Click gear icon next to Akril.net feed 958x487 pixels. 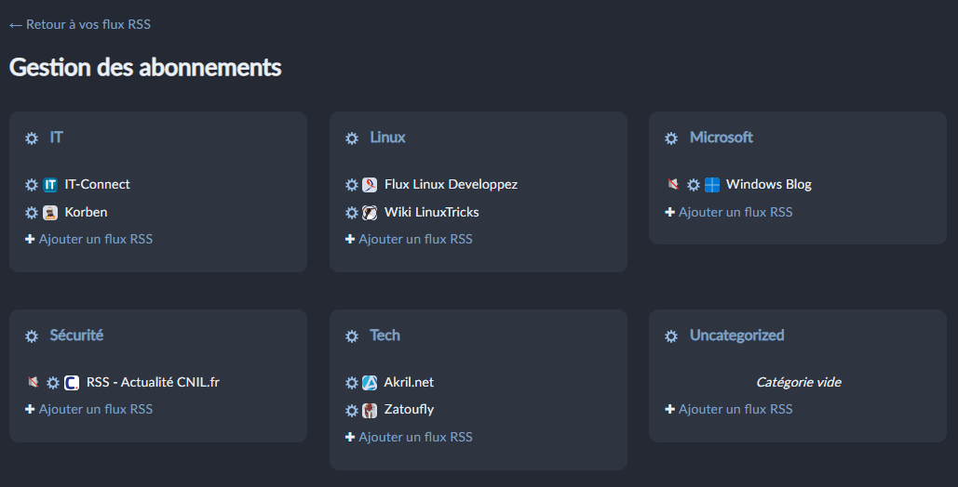click(x=352, y=383)
